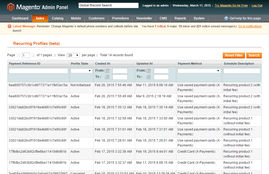This screenshot has width=269, height=174.
Task: Open the Promotions menu
Action: pyautogui.click(x=120, y=18)
